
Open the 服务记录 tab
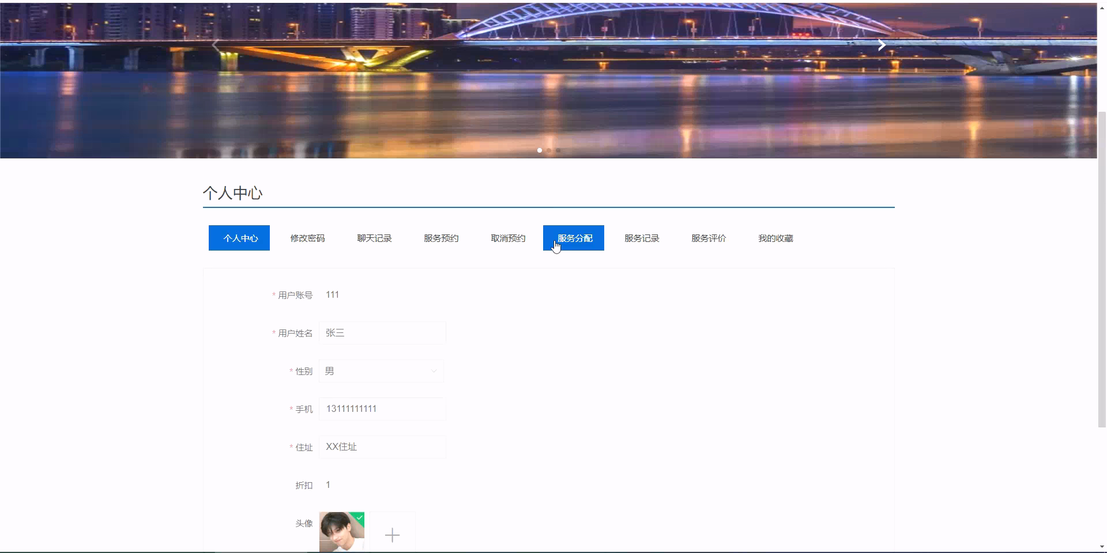(642, 238)
